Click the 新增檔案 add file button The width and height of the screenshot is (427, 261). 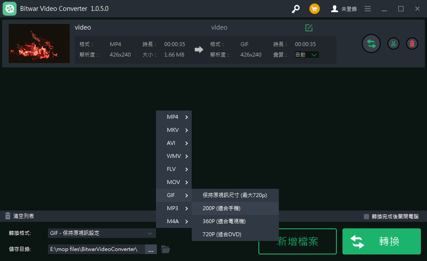pos(297,241)
